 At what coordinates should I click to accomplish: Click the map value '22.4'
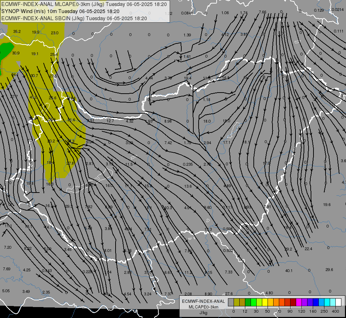coord(308,249)
